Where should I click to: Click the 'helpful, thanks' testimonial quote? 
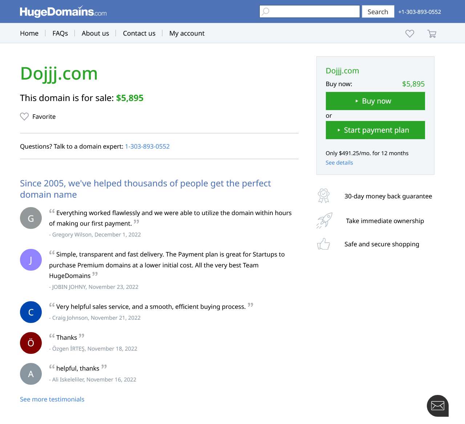coord(78,368)
